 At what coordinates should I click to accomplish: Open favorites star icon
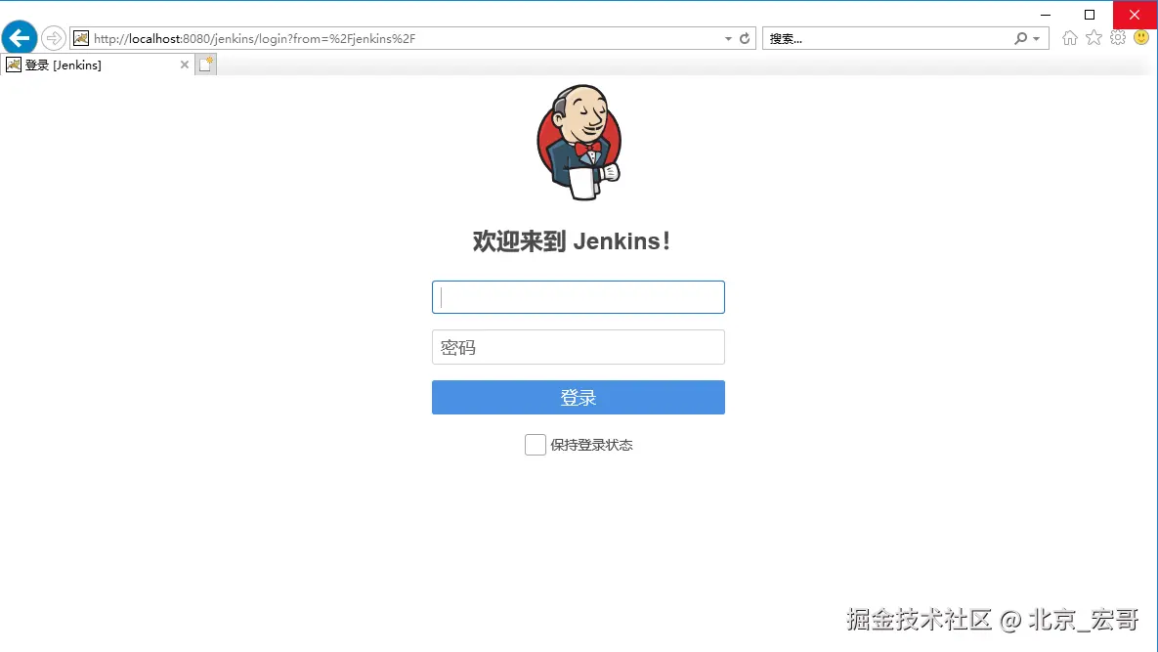point(1094,38)
